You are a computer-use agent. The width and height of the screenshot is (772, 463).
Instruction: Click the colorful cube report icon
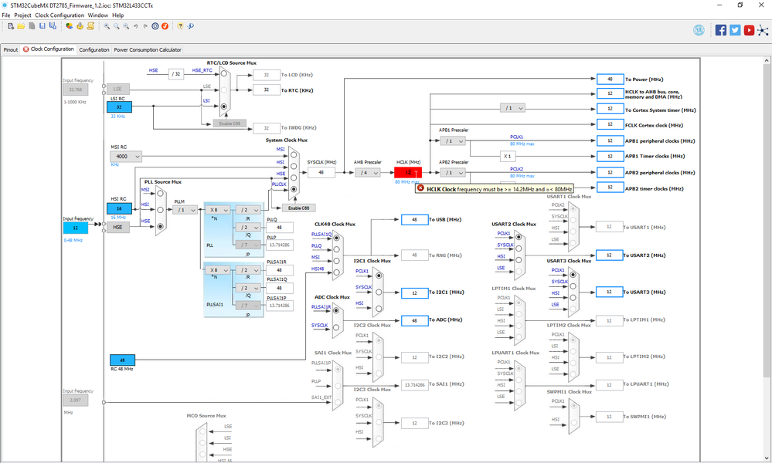click(70, 26)
